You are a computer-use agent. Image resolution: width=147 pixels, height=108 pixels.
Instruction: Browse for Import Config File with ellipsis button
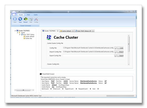[115, 52]
